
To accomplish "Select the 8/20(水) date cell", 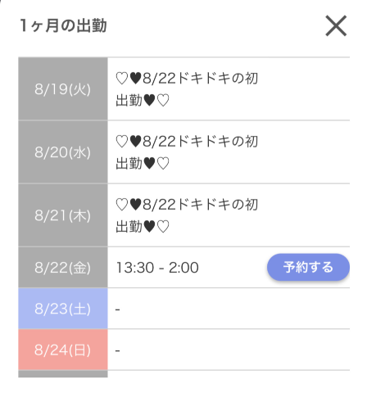I will 63,152.
